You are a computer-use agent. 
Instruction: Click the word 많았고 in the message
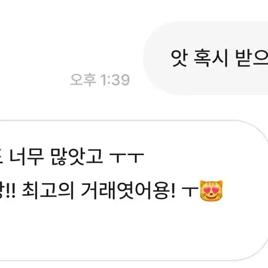click(x=76, y=157)
